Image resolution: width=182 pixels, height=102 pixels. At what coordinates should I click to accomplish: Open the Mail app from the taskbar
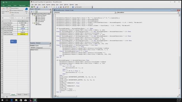coord(26,100)
